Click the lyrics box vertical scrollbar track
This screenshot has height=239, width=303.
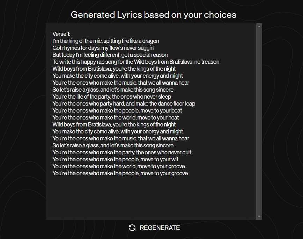(259, 122)
